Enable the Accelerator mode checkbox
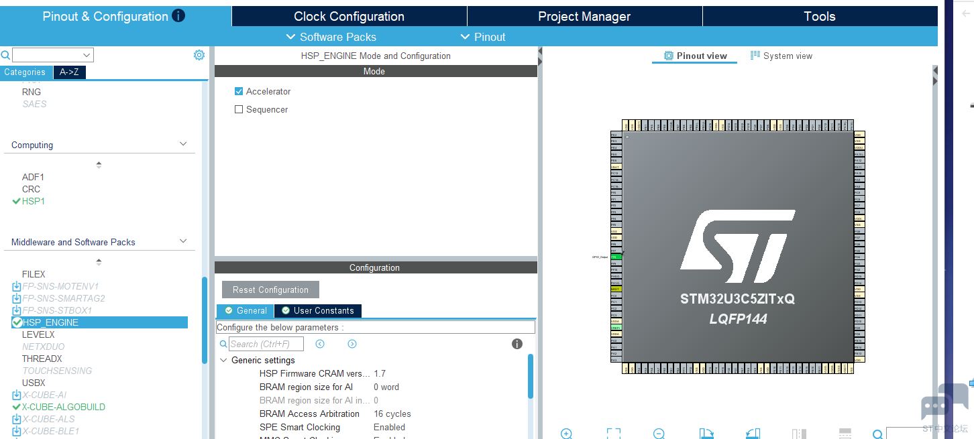Image resolution: width=974 pixels, height=439 pixels. click(239, 91)
